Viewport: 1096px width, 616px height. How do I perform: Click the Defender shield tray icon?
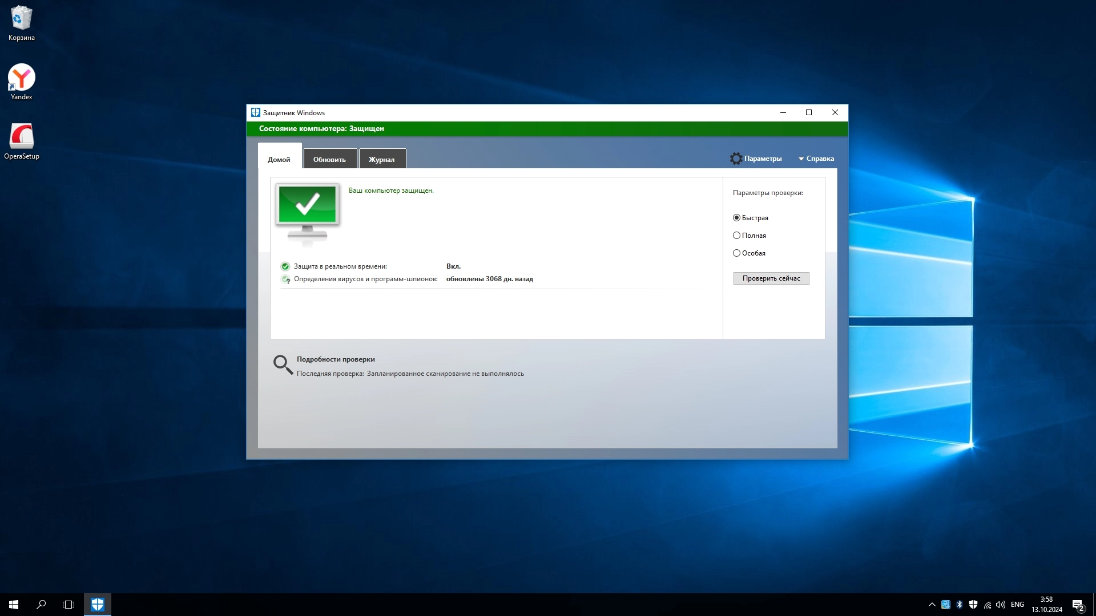973,605
